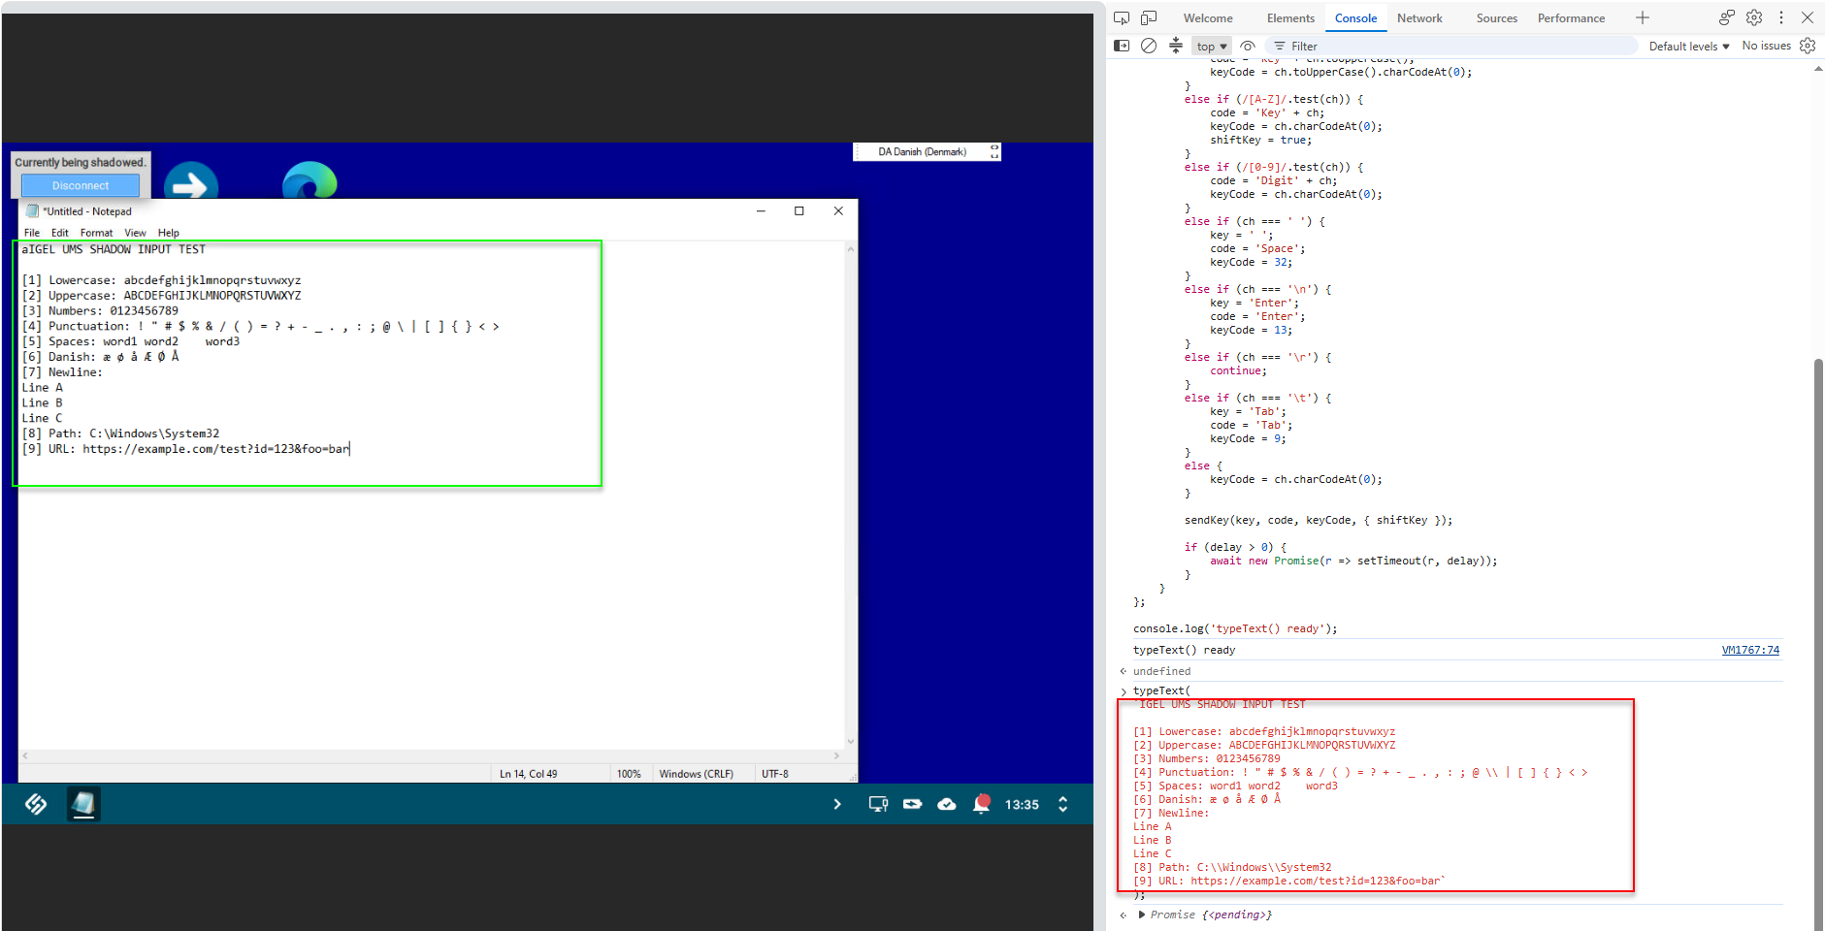Open console settings gear
Viewport: 1825px width, 931px height.
pos(1808,46)
